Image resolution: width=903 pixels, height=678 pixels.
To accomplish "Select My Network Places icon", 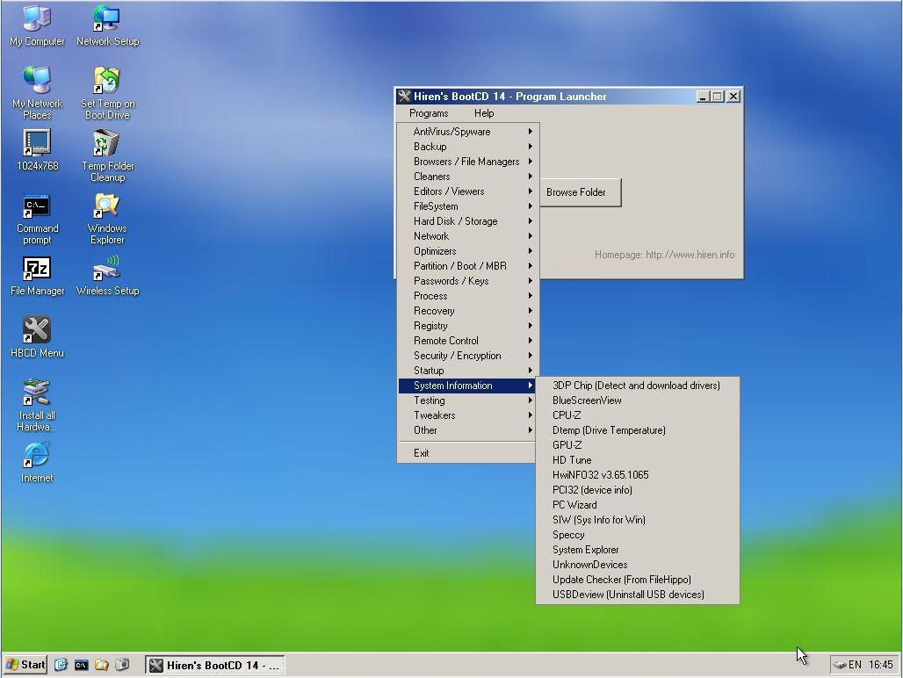I will click(x=37, y=92).
